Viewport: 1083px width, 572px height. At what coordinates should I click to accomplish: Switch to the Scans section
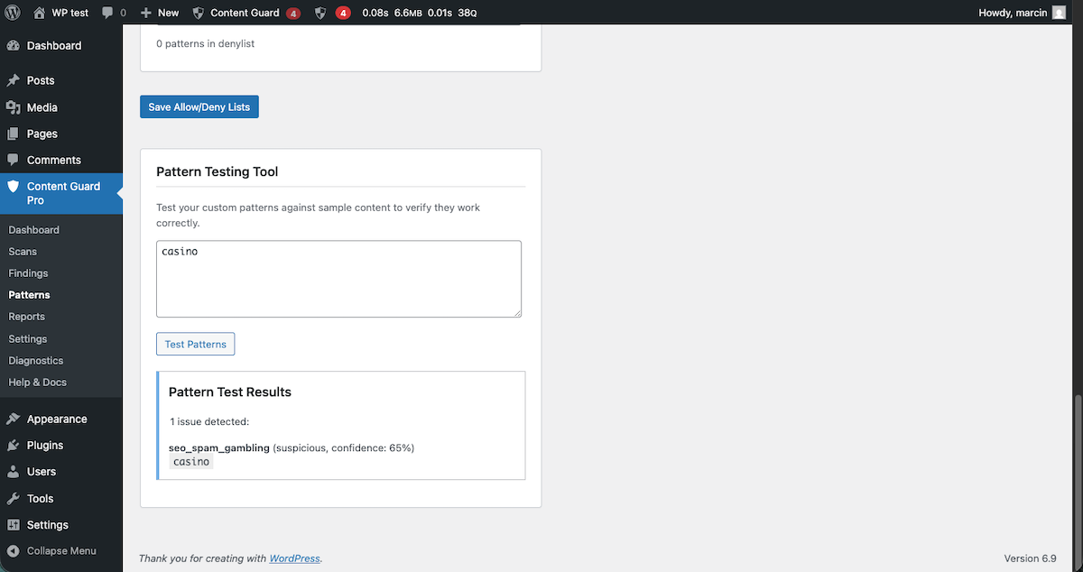click(23, 251)
